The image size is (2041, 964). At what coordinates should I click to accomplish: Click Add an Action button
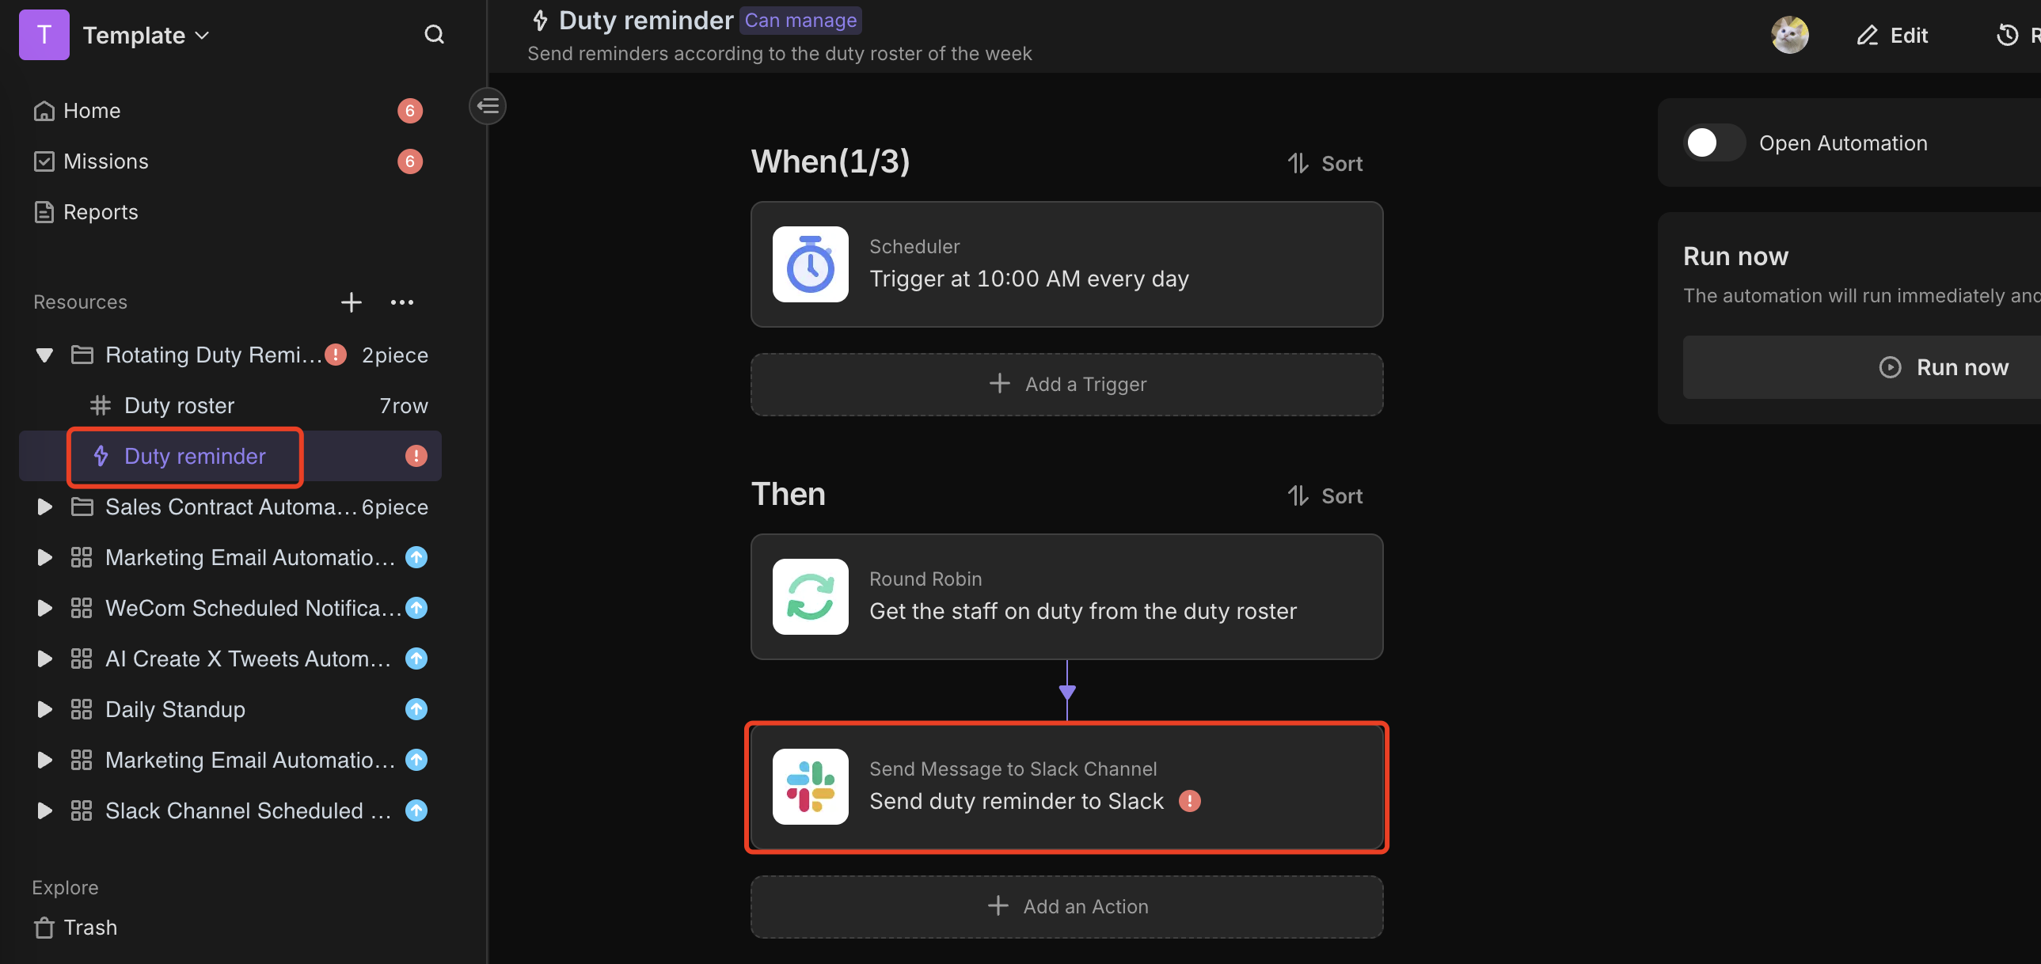pos(1067,905)
